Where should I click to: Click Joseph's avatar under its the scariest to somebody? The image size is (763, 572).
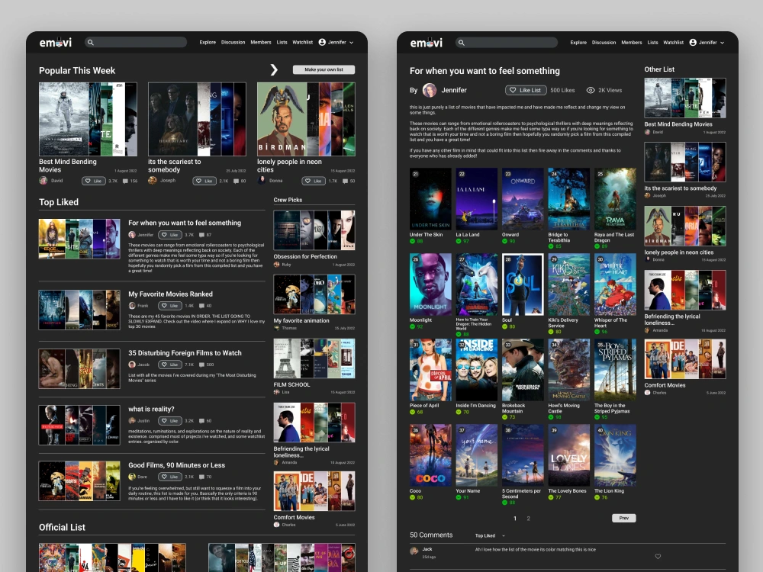[153, 181]
